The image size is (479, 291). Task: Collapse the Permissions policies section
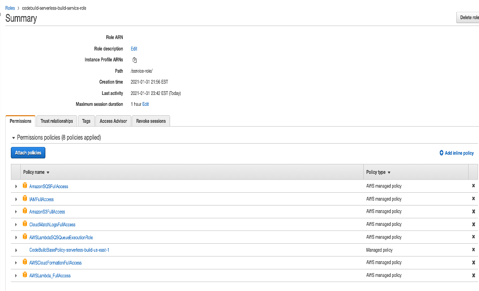(14, 138)
